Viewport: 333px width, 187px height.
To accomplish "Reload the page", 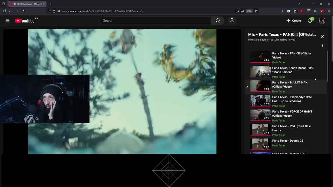I will click(x=23, y=11).
